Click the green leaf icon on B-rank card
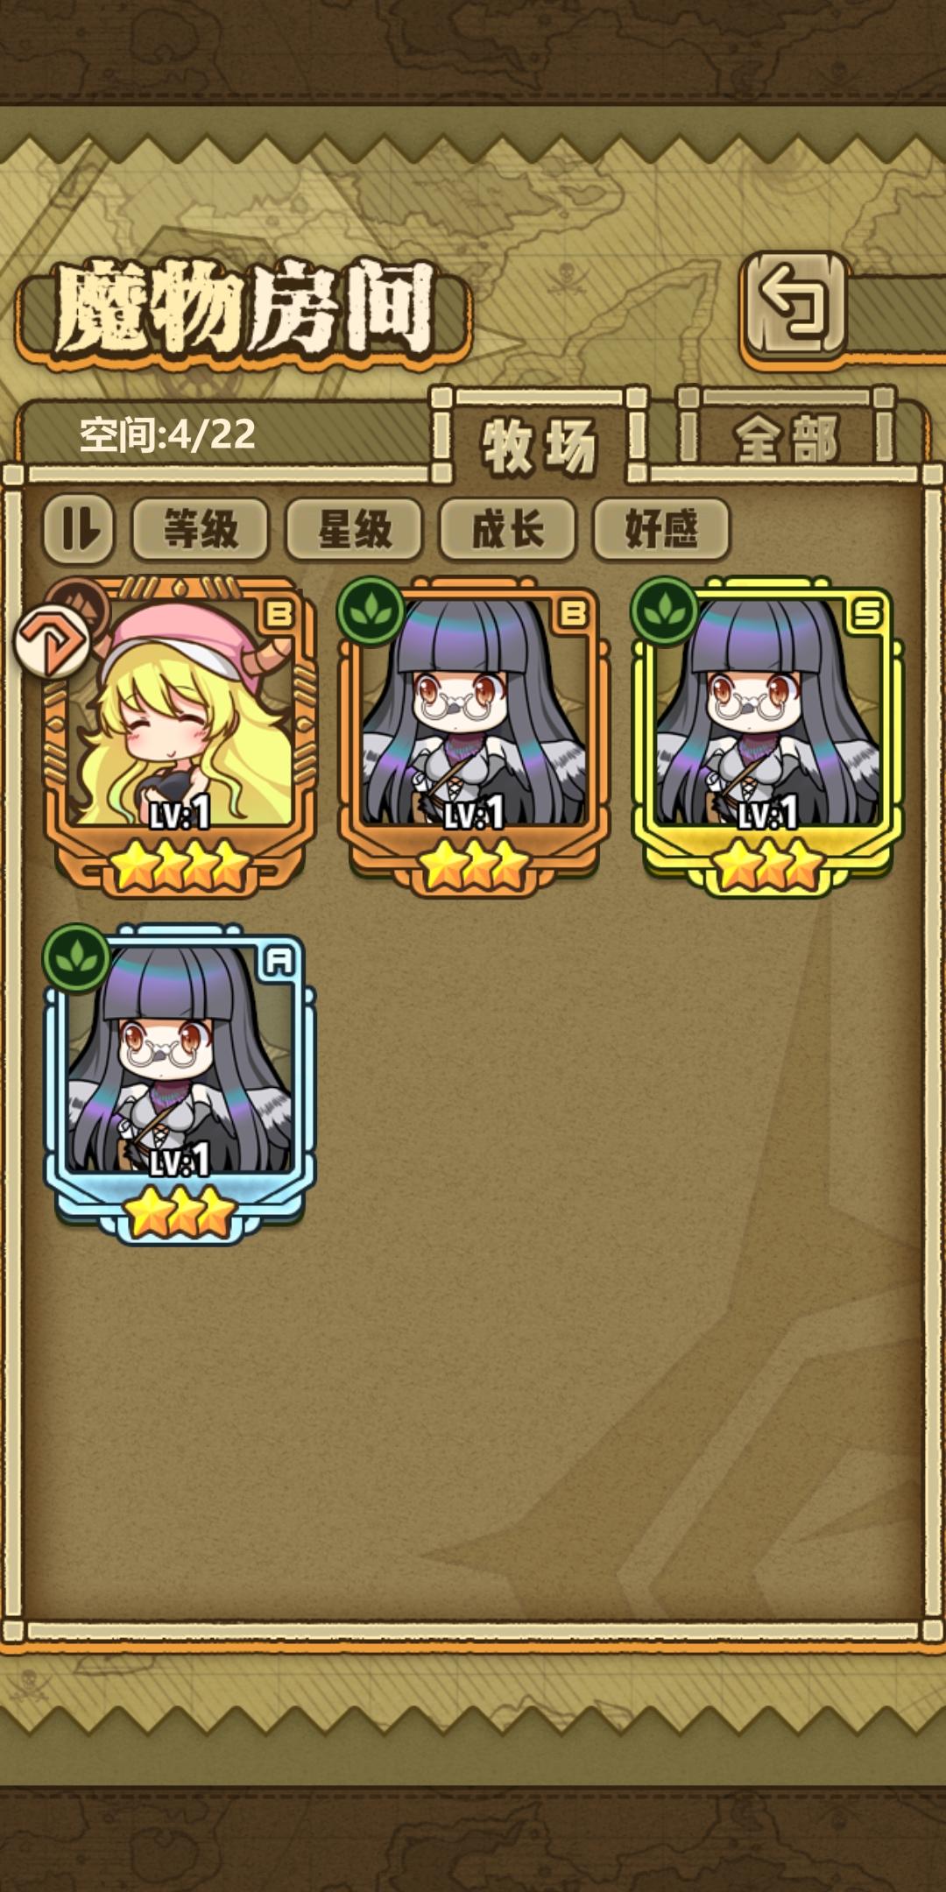Image resolution: width=946 pixels, height=1892 pixels. [x=371, y=611]
